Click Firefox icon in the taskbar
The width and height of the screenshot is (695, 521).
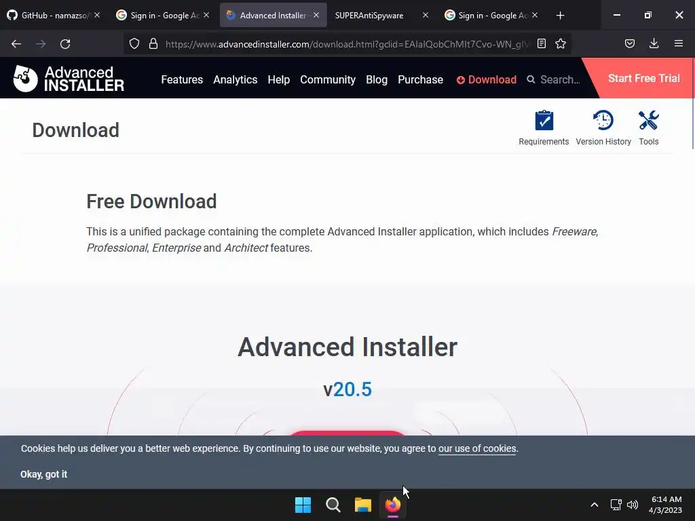[393, 505]
